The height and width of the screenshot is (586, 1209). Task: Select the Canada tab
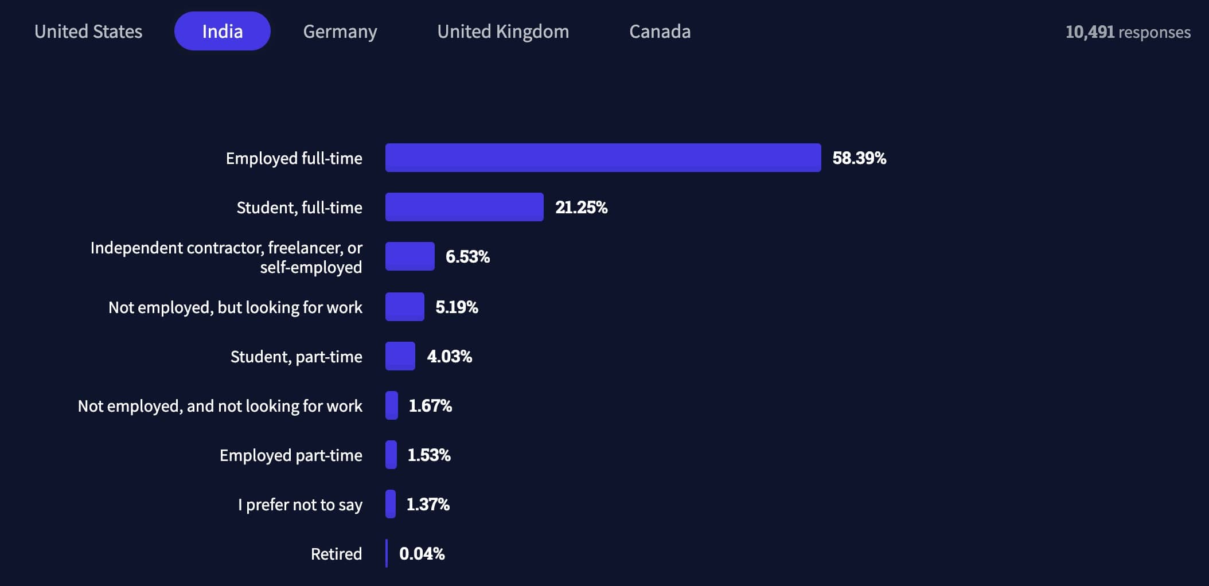point(660,32)
